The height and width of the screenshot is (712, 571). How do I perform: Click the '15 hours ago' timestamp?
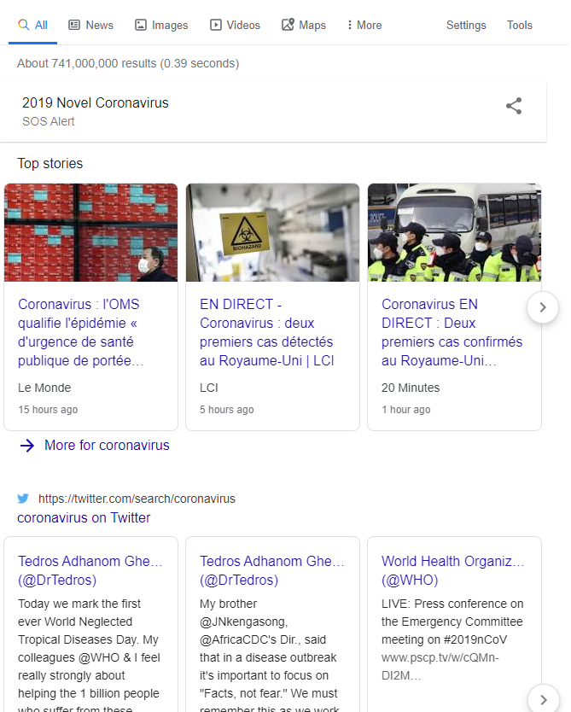pos(48,410)
